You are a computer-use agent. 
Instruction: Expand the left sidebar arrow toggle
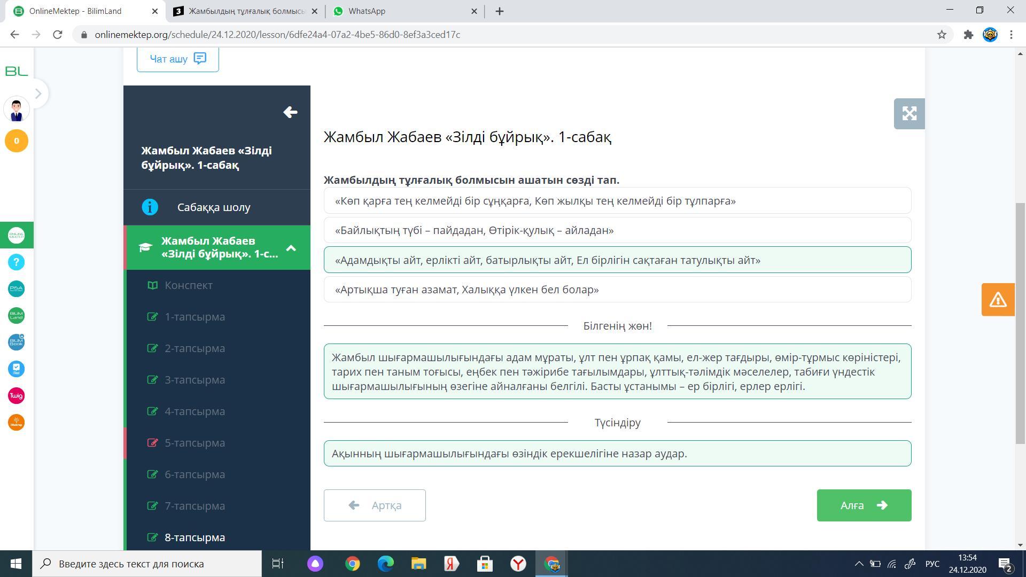pos(38,93)
